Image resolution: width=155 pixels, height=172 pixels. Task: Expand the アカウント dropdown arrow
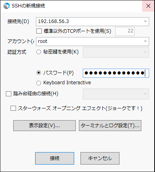145,41
